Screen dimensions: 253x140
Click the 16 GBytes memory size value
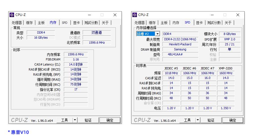coord(41,38)
